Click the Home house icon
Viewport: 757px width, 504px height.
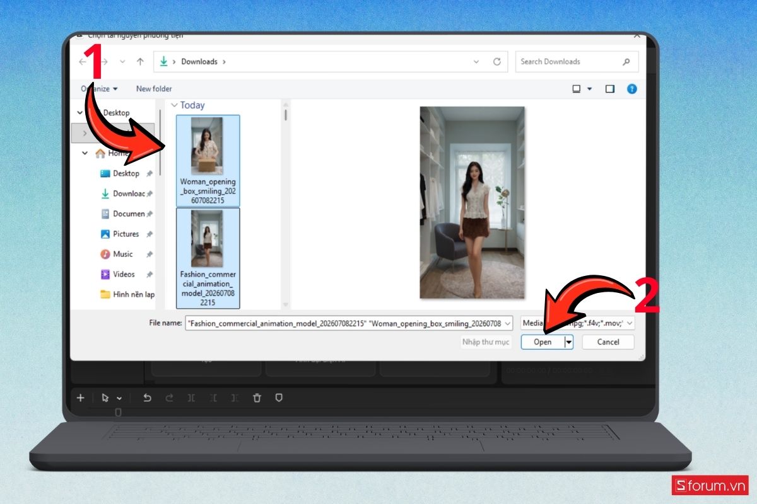[x=100, y=153]
